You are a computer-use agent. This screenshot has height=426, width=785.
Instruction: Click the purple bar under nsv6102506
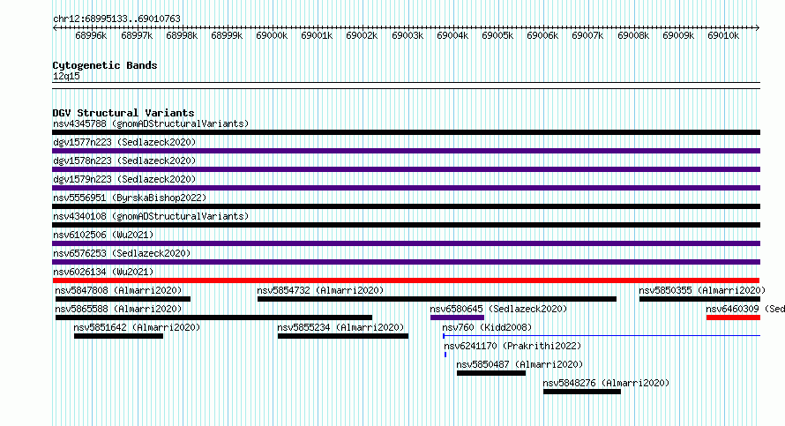[406, 243]
